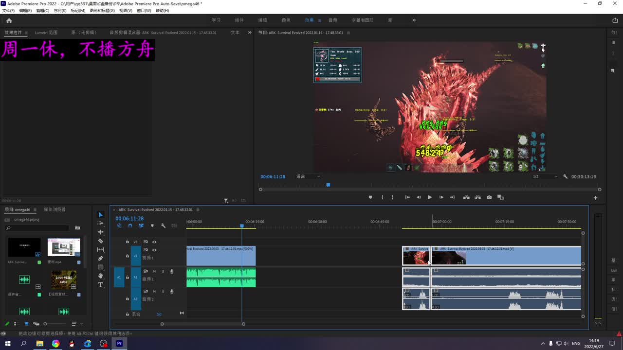Open Program monitor settings wrench
This screenshot has height=350, width=623.
[565, 176]
